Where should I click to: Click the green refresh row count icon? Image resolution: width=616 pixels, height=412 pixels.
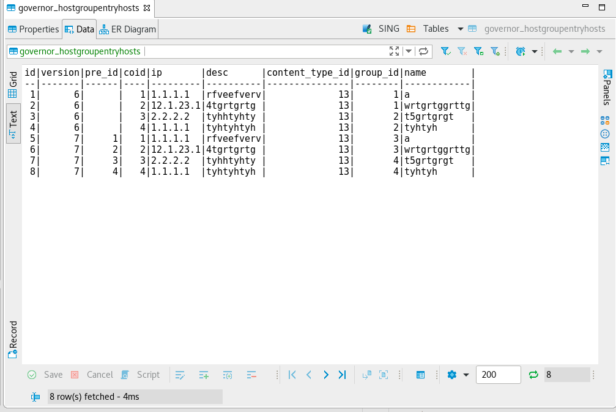pos(533,375)
